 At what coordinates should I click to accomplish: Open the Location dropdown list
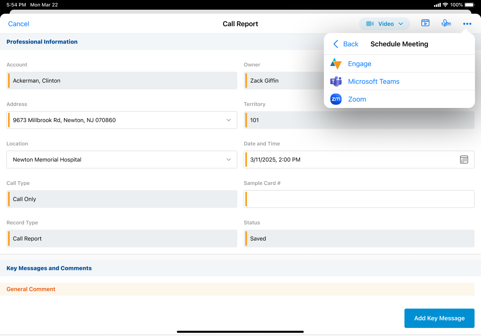[x=228, y=160]
